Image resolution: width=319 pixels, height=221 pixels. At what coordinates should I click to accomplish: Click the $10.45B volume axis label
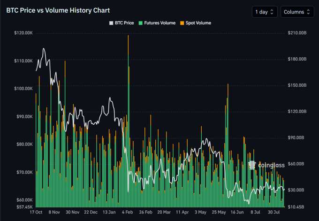(296, 207)
